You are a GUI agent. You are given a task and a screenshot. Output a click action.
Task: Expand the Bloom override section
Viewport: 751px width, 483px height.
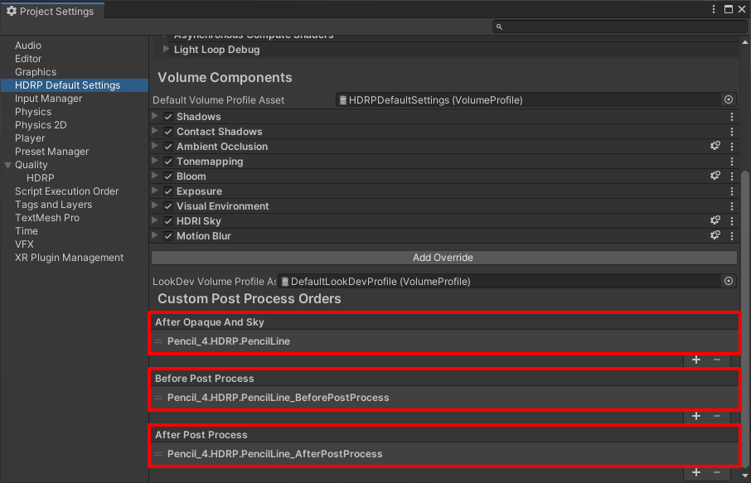click(155, 175)
